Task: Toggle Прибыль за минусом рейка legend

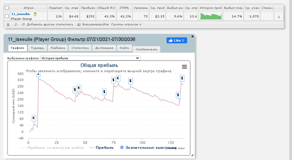Action: (x=52, y=147)
